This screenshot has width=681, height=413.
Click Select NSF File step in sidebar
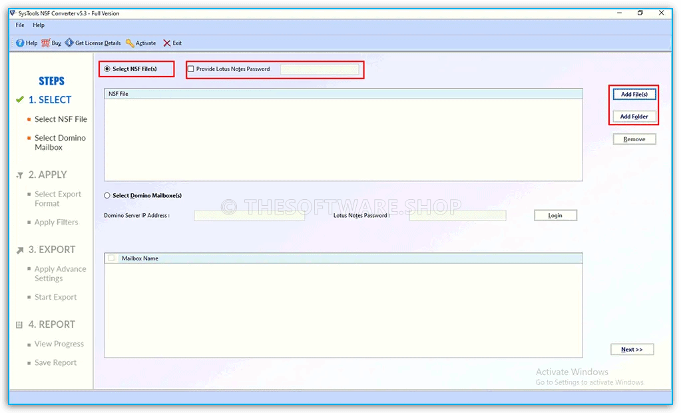[61, 119]
